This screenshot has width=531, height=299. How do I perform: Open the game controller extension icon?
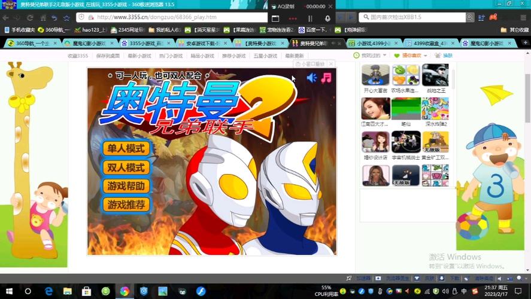pos(493,17)
